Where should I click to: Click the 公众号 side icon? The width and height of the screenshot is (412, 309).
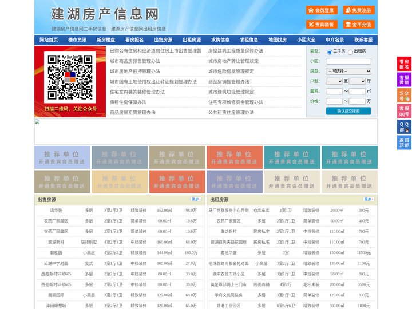click(x=404, y=96)
